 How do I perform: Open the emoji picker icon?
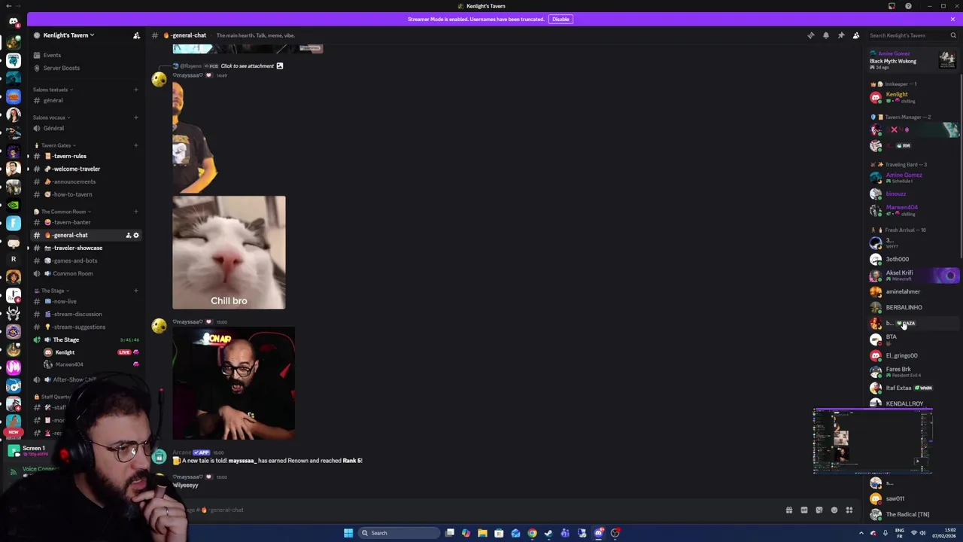(834, 510)
